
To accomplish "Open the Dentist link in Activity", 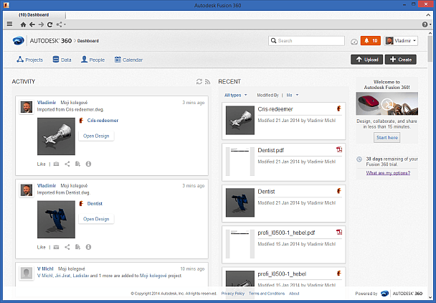I will point(95,204).
